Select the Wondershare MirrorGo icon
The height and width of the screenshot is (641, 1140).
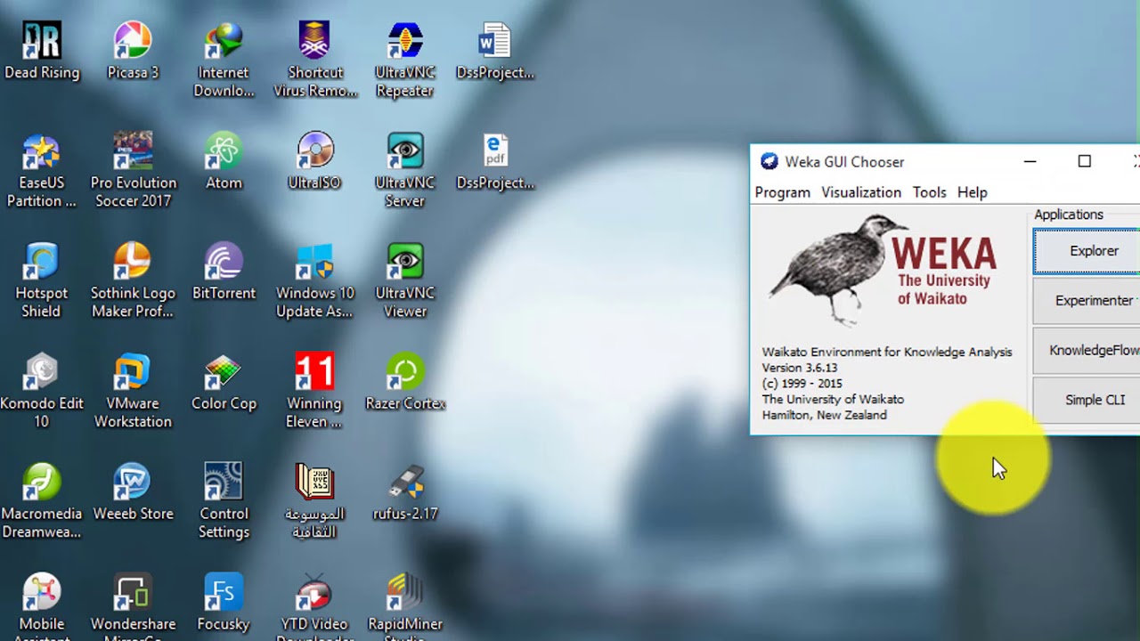pyautogui.click(x=133, y=605)
